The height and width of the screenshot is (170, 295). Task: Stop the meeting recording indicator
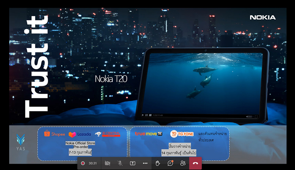coord(83,163)
